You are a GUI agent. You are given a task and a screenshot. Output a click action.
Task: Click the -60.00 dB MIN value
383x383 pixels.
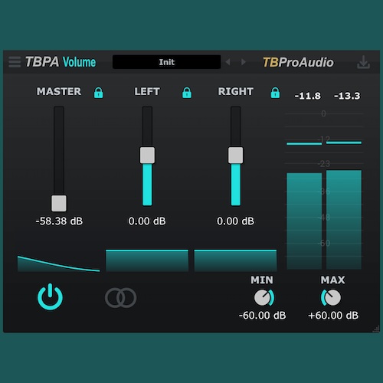click(x=262, y=316)
